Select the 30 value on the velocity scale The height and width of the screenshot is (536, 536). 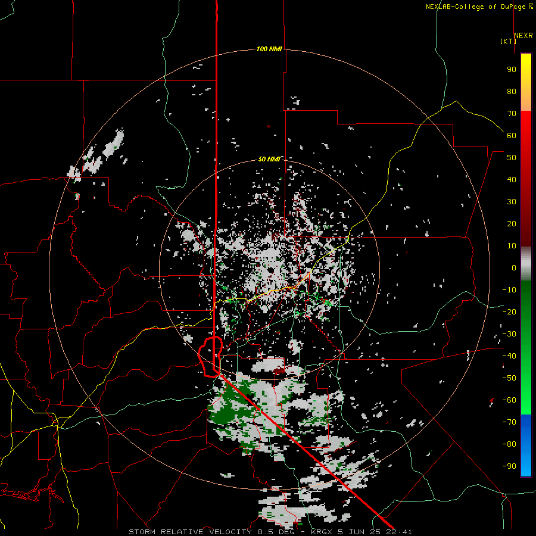(512, 202)
